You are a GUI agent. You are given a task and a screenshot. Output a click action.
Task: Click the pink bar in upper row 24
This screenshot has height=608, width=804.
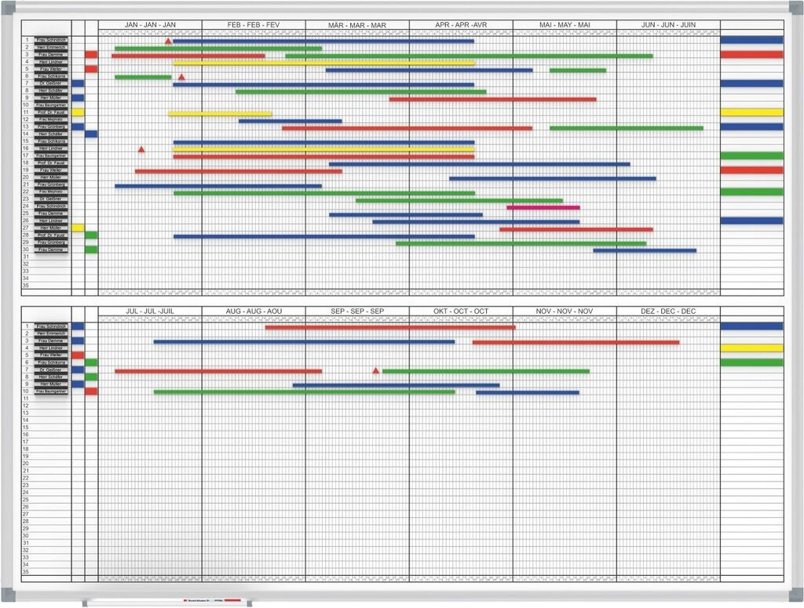[543, 208]
